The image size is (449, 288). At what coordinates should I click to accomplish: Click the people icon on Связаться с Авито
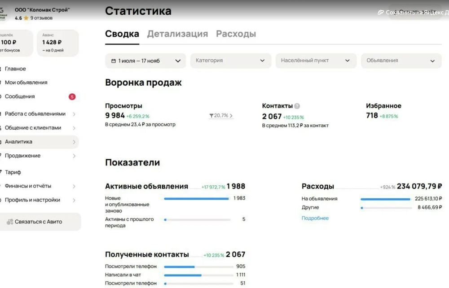[10, 222]
